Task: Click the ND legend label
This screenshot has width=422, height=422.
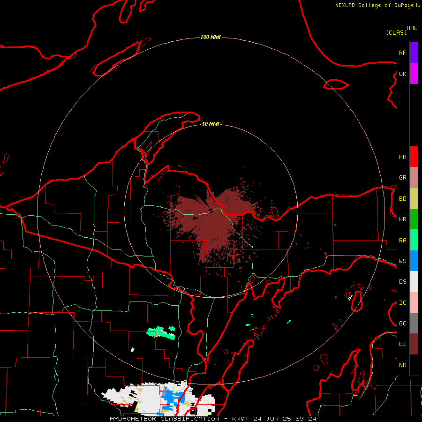Action: pyautogui.click(x=402, y=365)
